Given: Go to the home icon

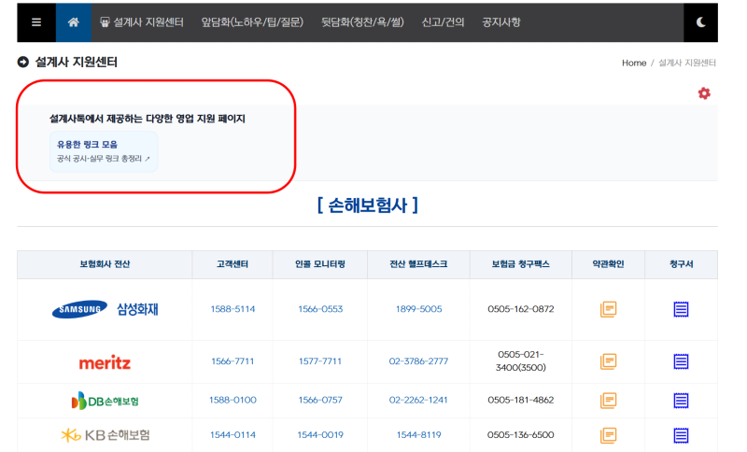Looking at the screenshot, I should 74,22.
